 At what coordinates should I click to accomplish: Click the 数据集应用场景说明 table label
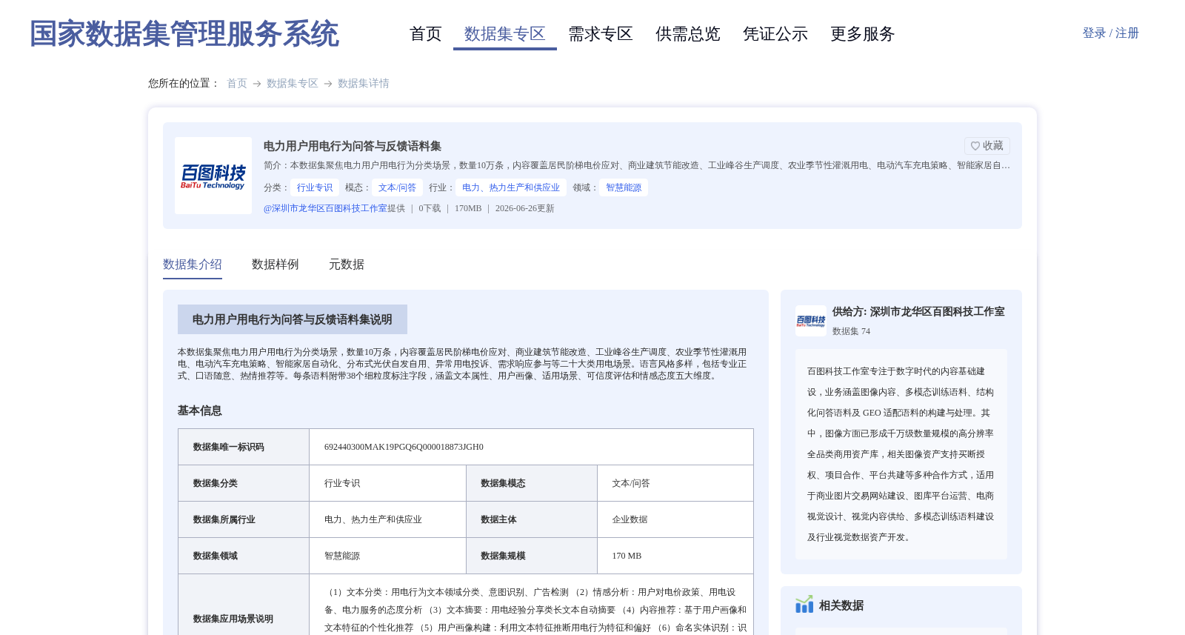coord(233,619)
